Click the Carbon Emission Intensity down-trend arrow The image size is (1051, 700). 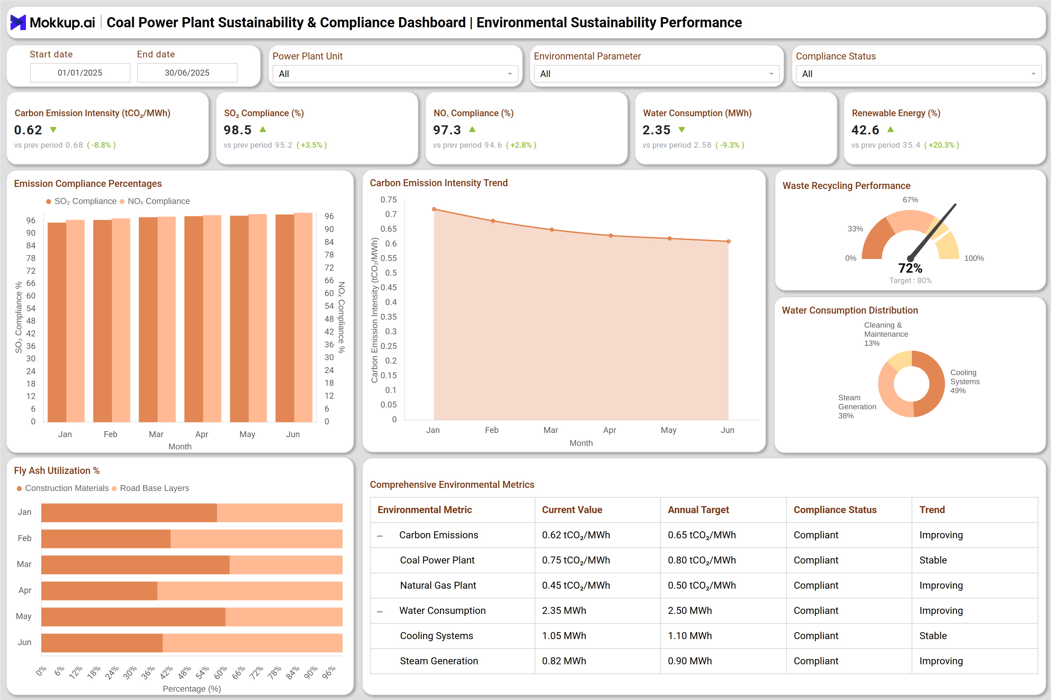tap(53, 130)
